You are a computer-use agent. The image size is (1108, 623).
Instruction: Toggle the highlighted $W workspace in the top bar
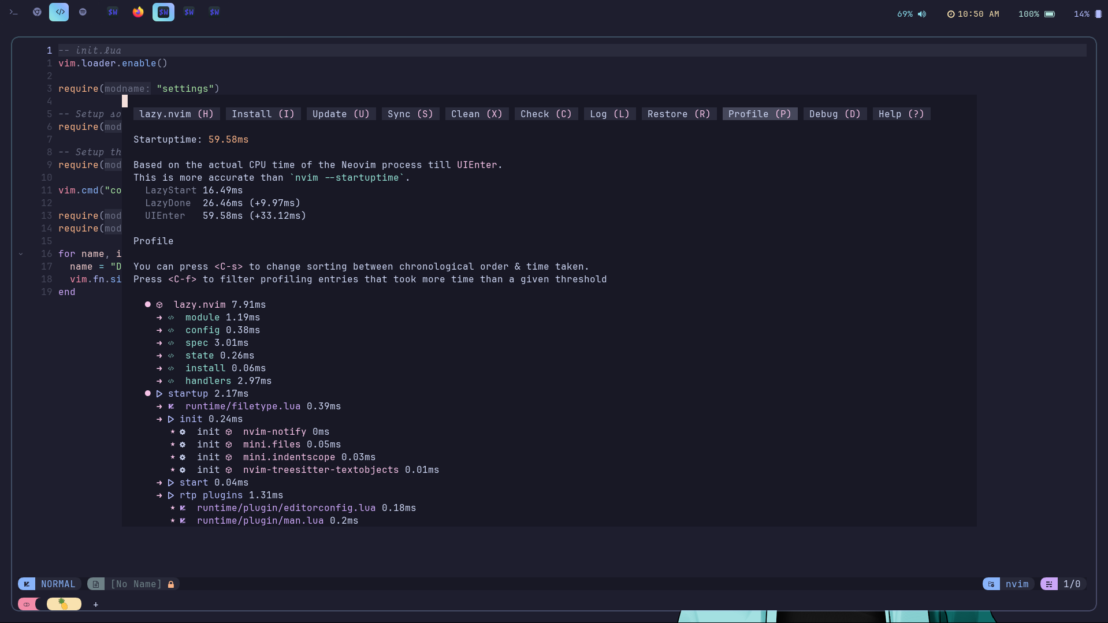tap(163, 12)
